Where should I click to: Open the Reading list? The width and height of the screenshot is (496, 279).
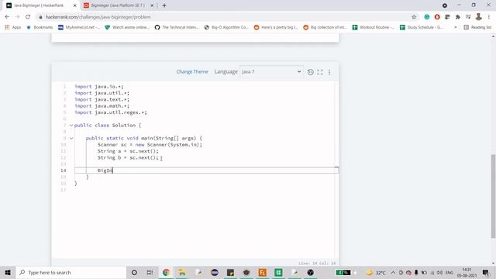coord(477,27)
